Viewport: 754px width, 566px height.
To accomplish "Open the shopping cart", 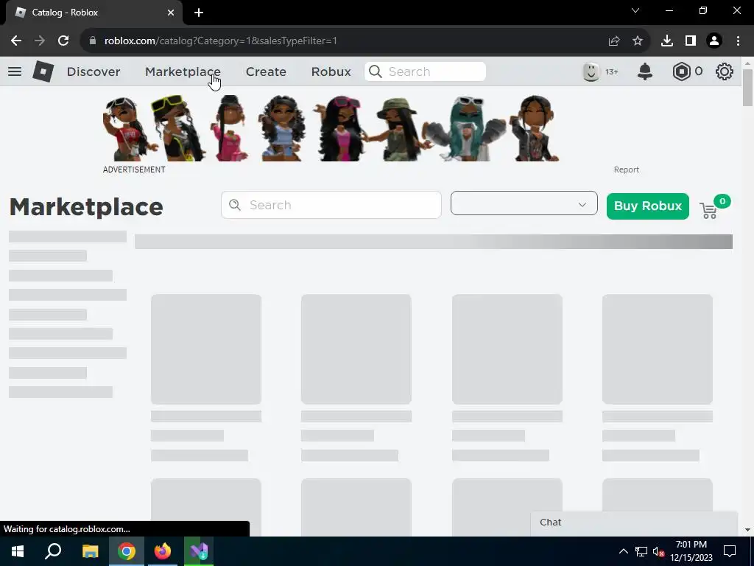I will (x=708, y=211).
